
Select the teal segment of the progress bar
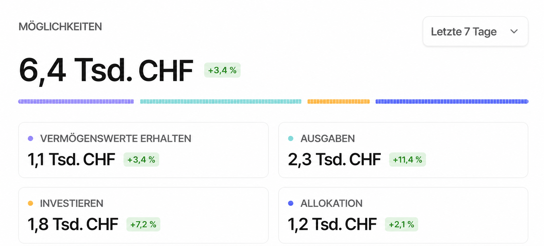[221, 101]
